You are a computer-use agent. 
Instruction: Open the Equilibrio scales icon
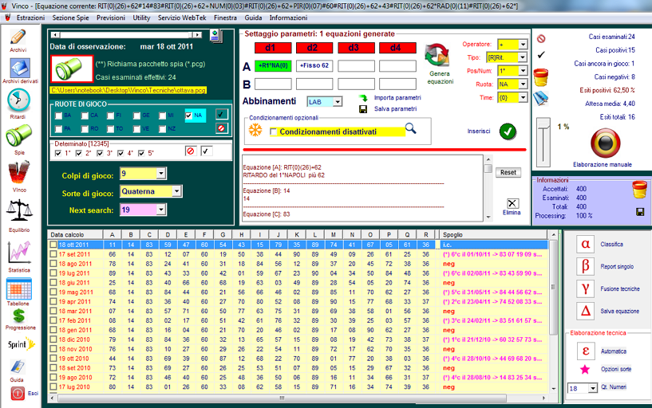[18, 212]
